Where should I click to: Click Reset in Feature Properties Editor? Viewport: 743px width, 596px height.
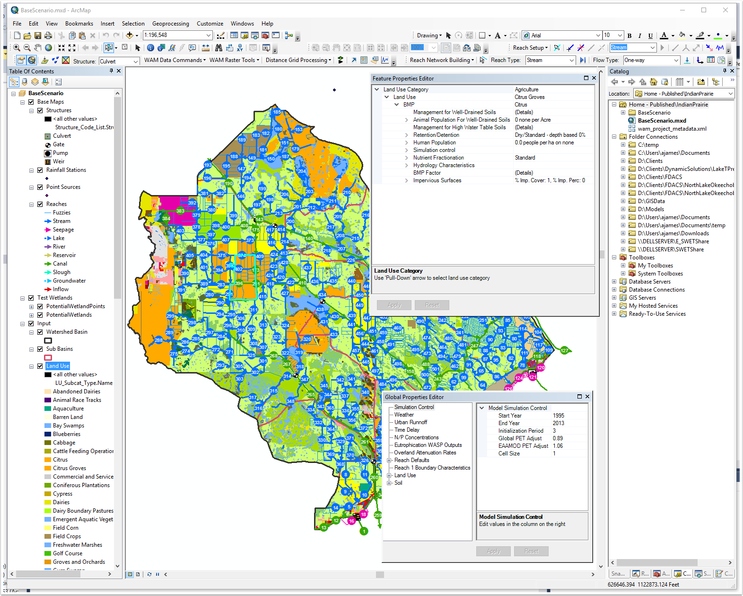(x=432, y=305)
